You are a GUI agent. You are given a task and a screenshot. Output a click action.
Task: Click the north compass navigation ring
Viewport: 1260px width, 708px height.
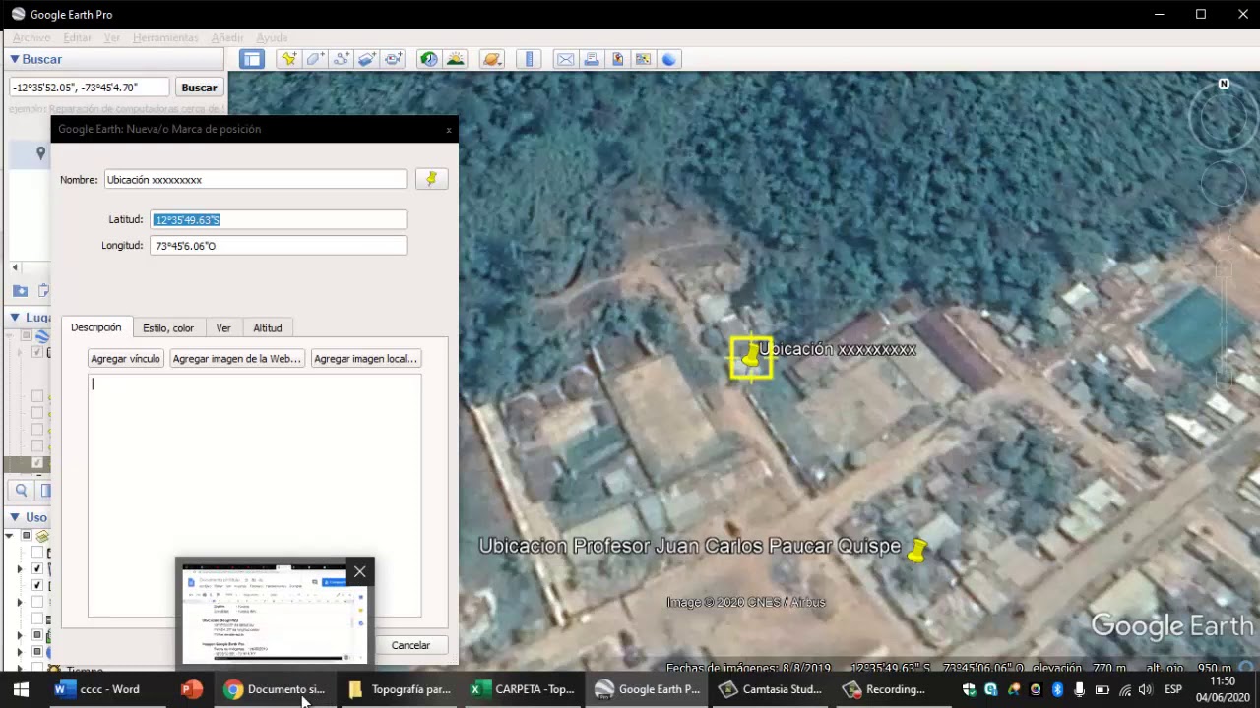pyautogui.click(x=1224, y=116)
